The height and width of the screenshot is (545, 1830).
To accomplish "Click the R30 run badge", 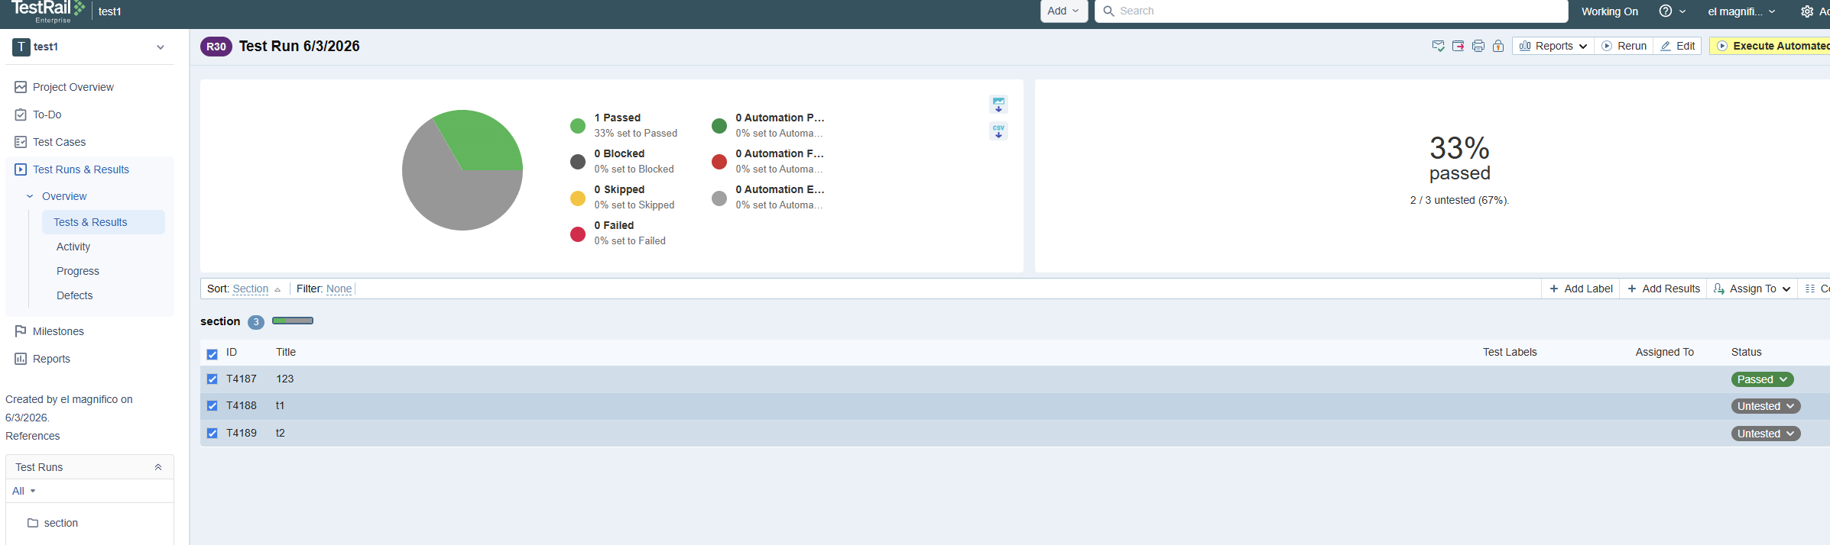I will [x=216, y=47].
